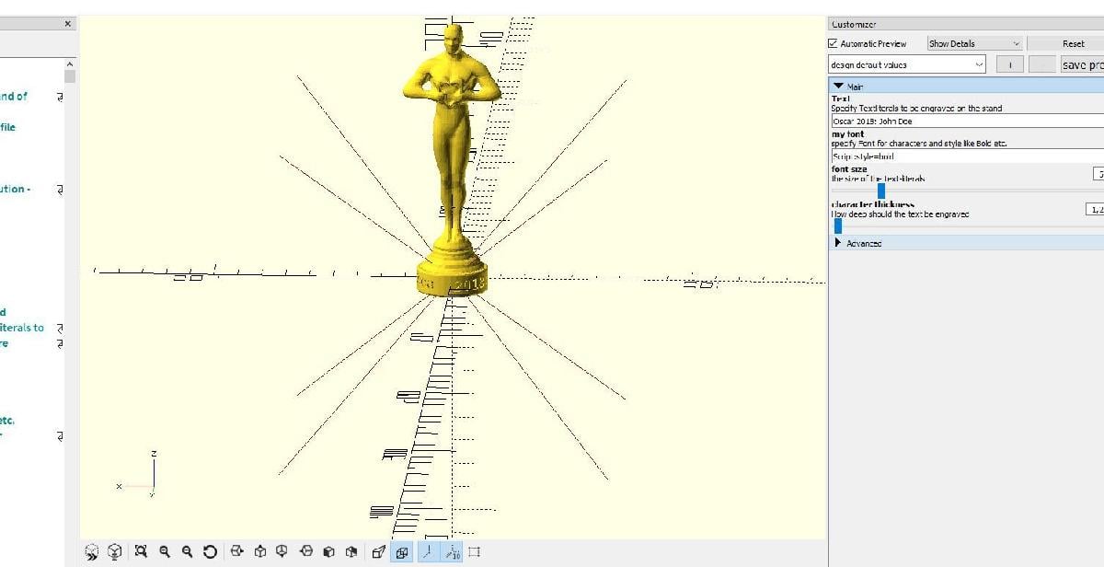Click the character thickness slider handle
Screen dimensions: 1104x567
pyautogui.click(x=838, y=226)
